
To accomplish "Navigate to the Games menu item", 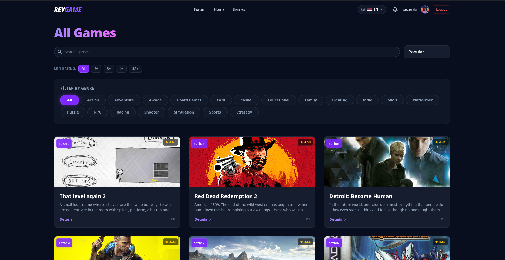I will coord(239,9).
